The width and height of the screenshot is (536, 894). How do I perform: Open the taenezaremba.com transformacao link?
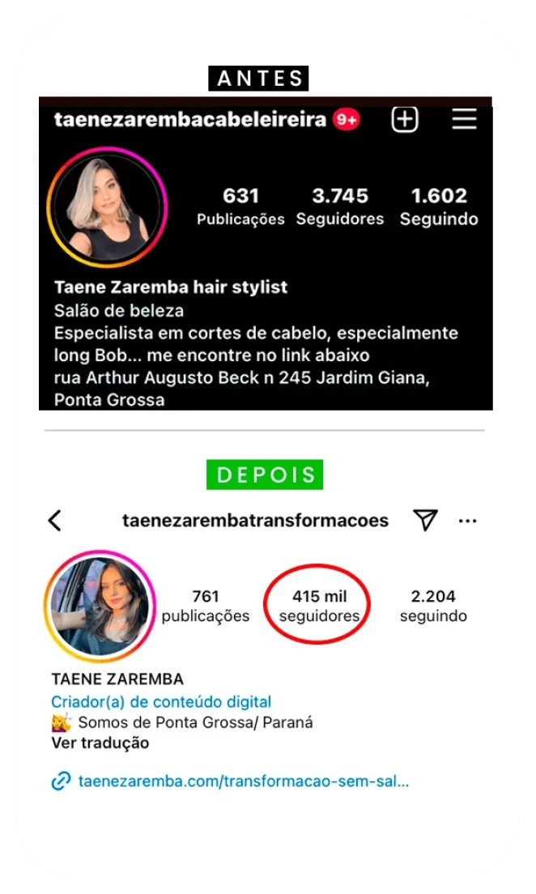(x=244, y=781)
